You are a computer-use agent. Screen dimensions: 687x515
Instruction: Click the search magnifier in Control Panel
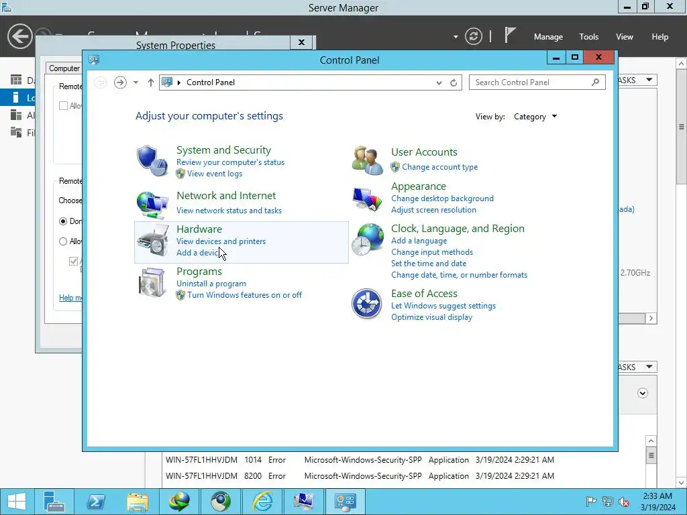(x=595, y=82)
